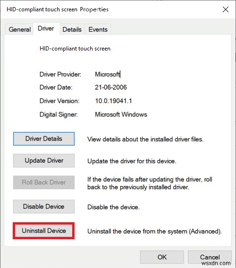Click the Disable Device button
The width and height of the screenshot is (236, 268).
[44, 207]
